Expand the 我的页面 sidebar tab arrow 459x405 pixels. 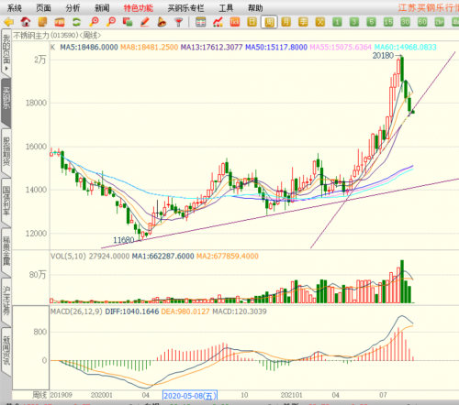(x=6, y=69)
